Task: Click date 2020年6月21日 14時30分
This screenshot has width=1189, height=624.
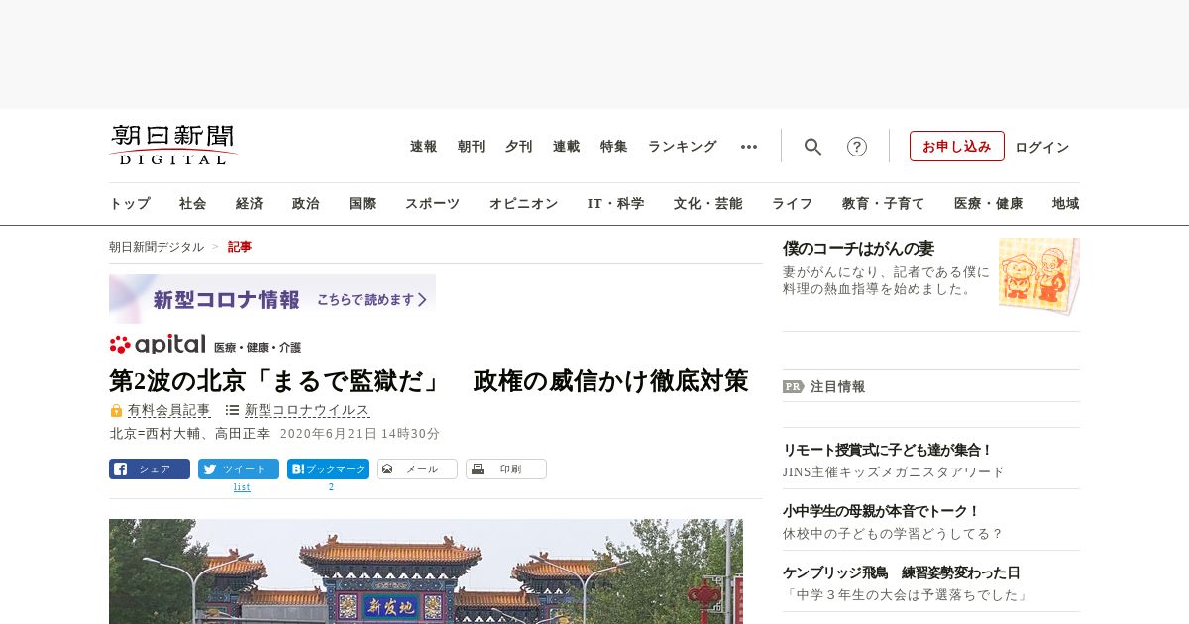Action: 360,434
